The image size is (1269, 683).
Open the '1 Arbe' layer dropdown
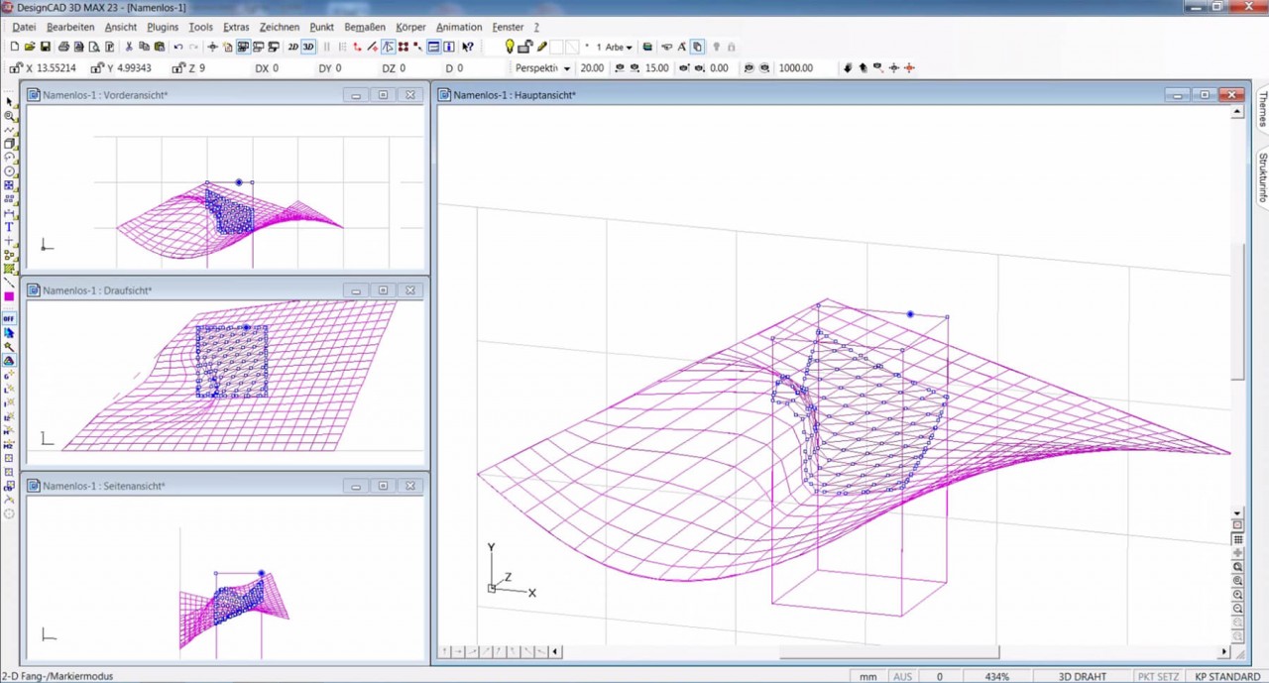629,47
